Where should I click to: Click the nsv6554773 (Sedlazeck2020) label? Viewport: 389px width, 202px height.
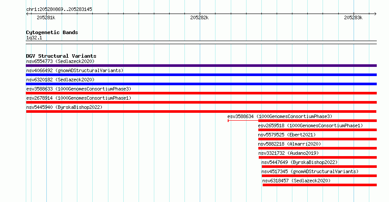tap(60, 61)
